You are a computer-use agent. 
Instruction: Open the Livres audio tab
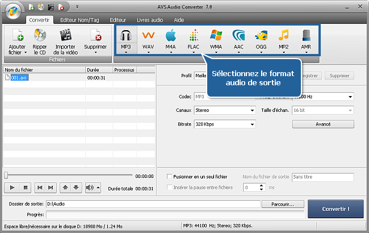pos(150,19)
